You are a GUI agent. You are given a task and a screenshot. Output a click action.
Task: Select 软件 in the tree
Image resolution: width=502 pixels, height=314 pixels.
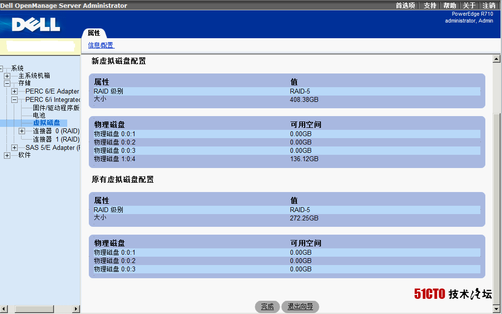pyautogui.click(x=25, y=155)
